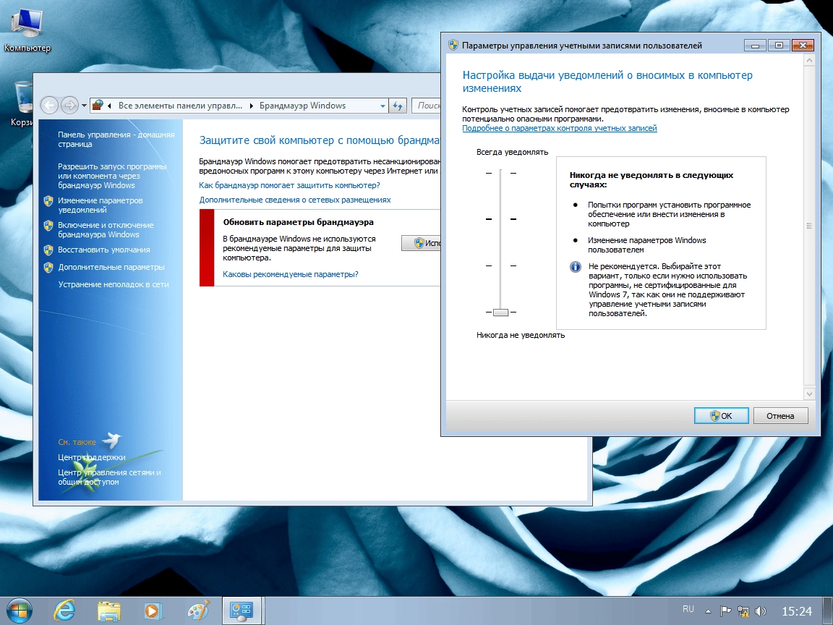Click the OK button in UAC window
Image resolution: width=833 pixels, height=625 pixels.
pos(722,416)
